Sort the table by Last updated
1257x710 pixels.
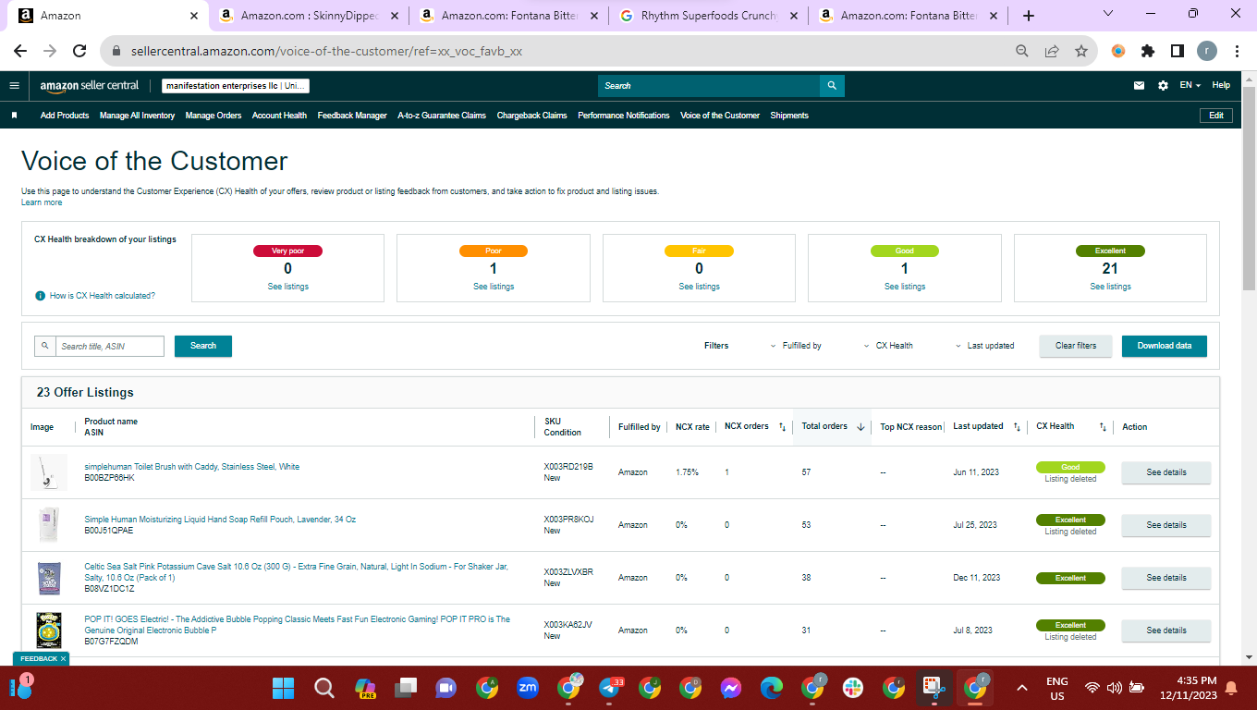(x=1017, y=427)
